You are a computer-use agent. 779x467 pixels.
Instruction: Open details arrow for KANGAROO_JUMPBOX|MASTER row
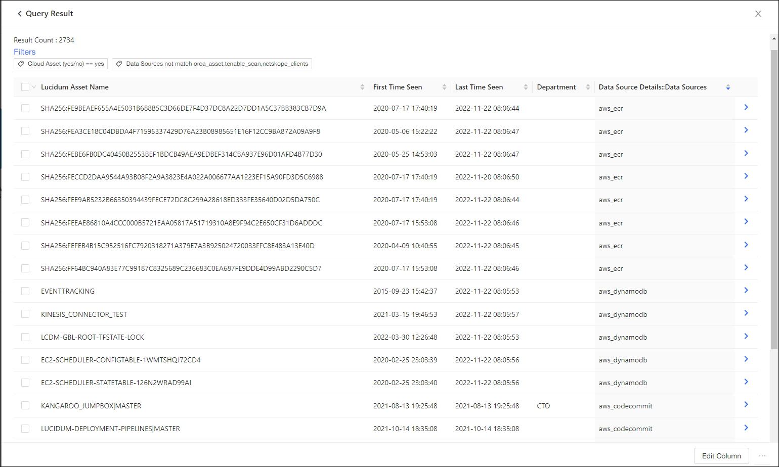tap(746, 404)
